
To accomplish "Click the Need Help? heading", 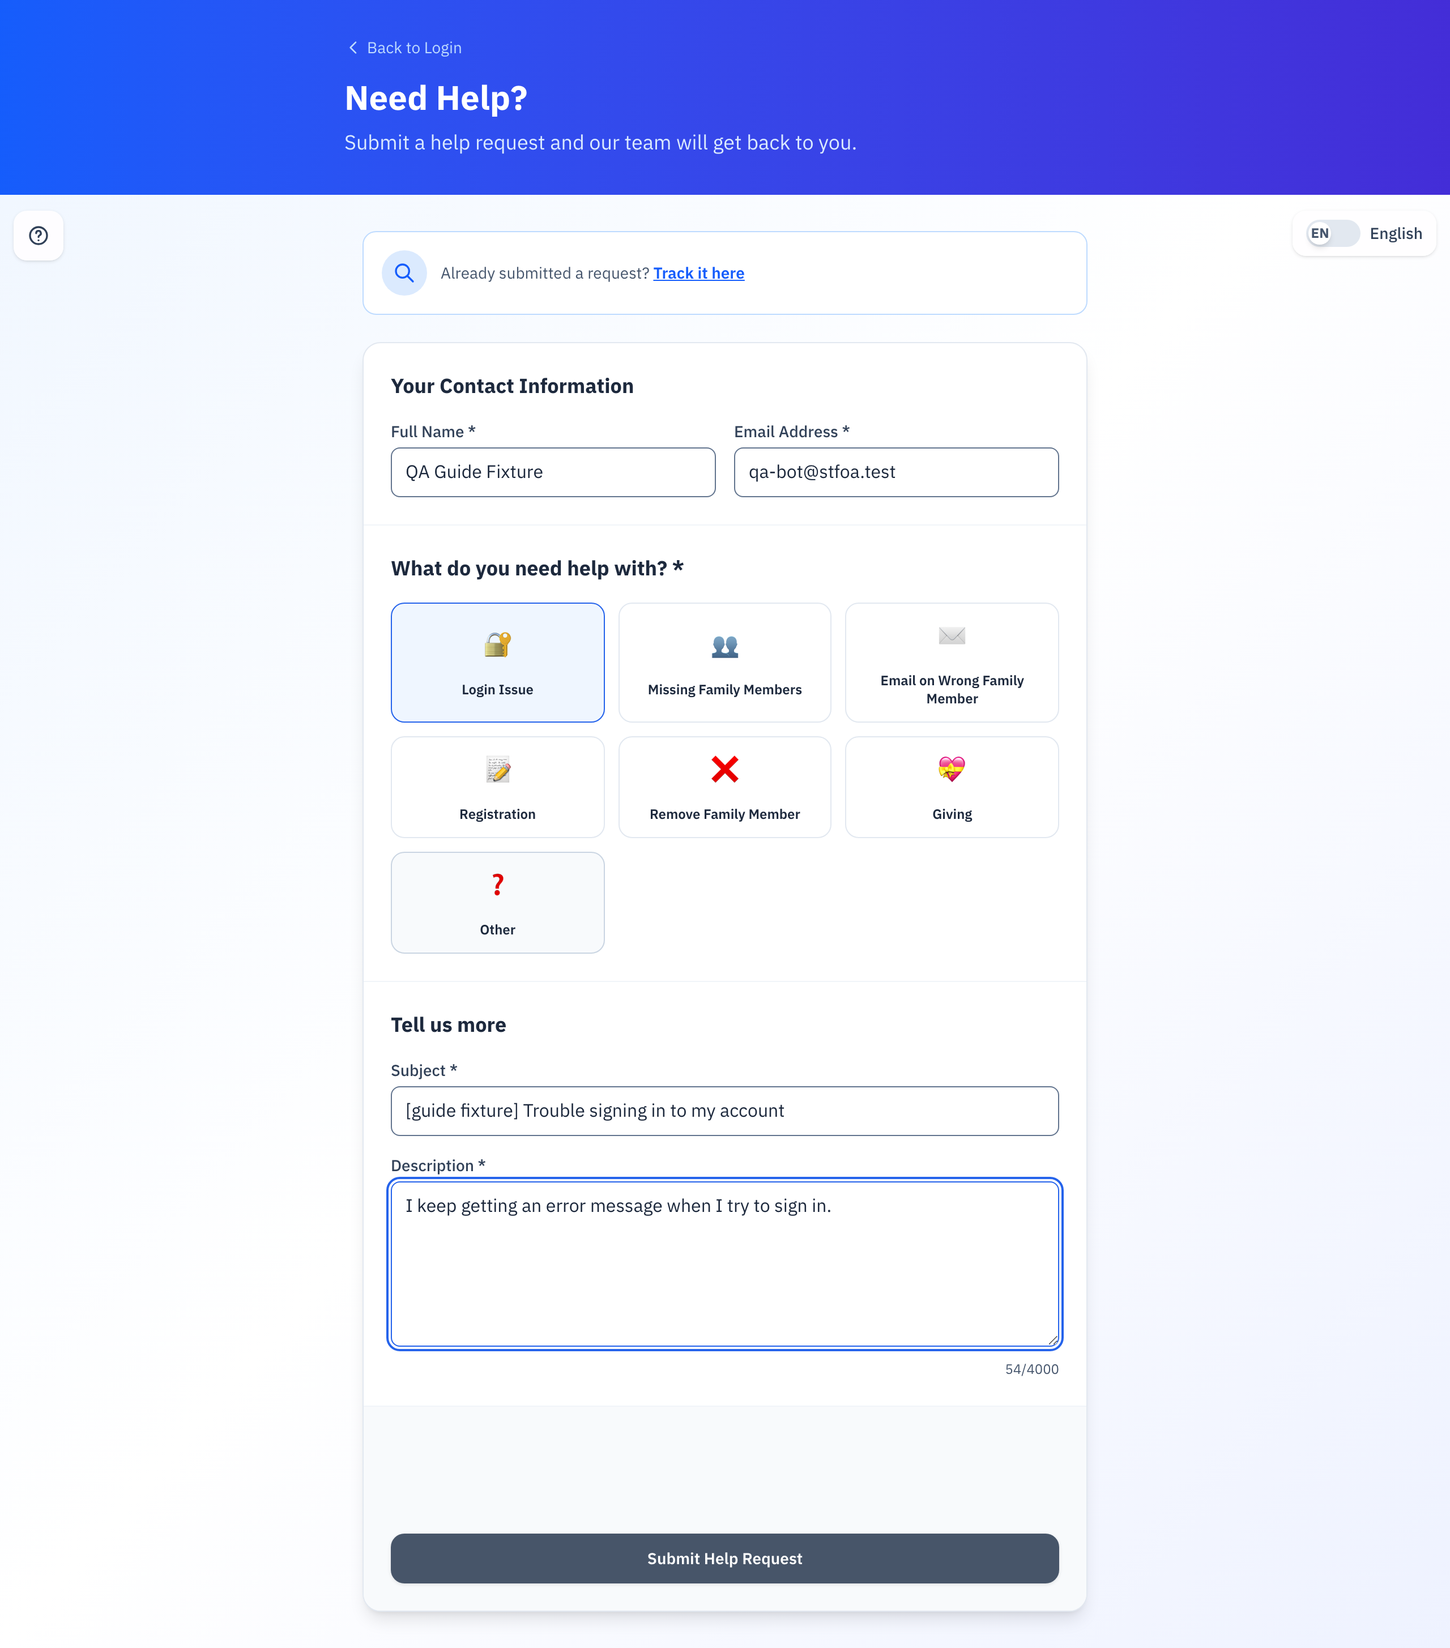I will point(436,99).
